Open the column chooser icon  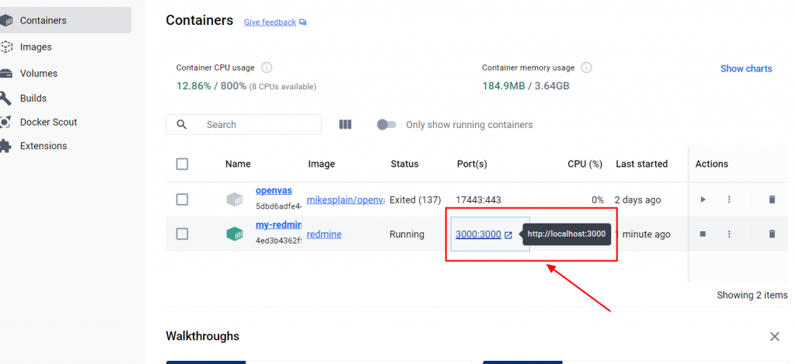(345, 124)
